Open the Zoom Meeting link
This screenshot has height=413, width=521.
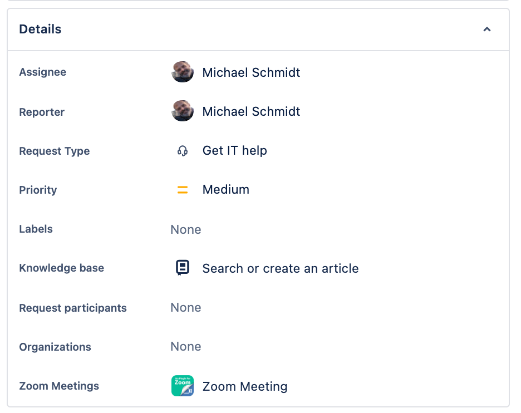tap(245, 386)
